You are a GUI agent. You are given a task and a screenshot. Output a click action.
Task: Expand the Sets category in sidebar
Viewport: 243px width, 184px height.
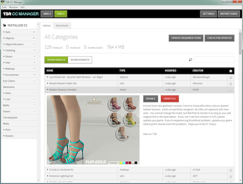coord(4,32)
